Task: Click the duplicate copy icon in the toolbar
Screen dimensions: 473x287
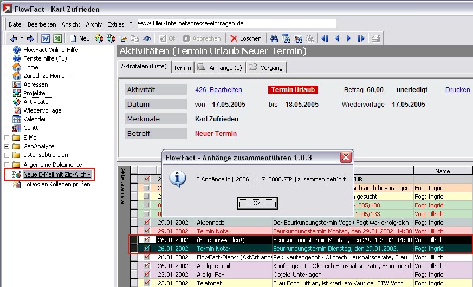Action: coord(134,38)
